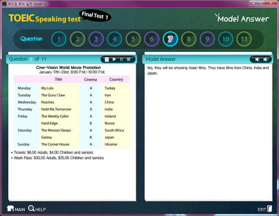The height and width of the screenshot is (216, 279).
Task: Pause the question audio
Action: point(122,59)
